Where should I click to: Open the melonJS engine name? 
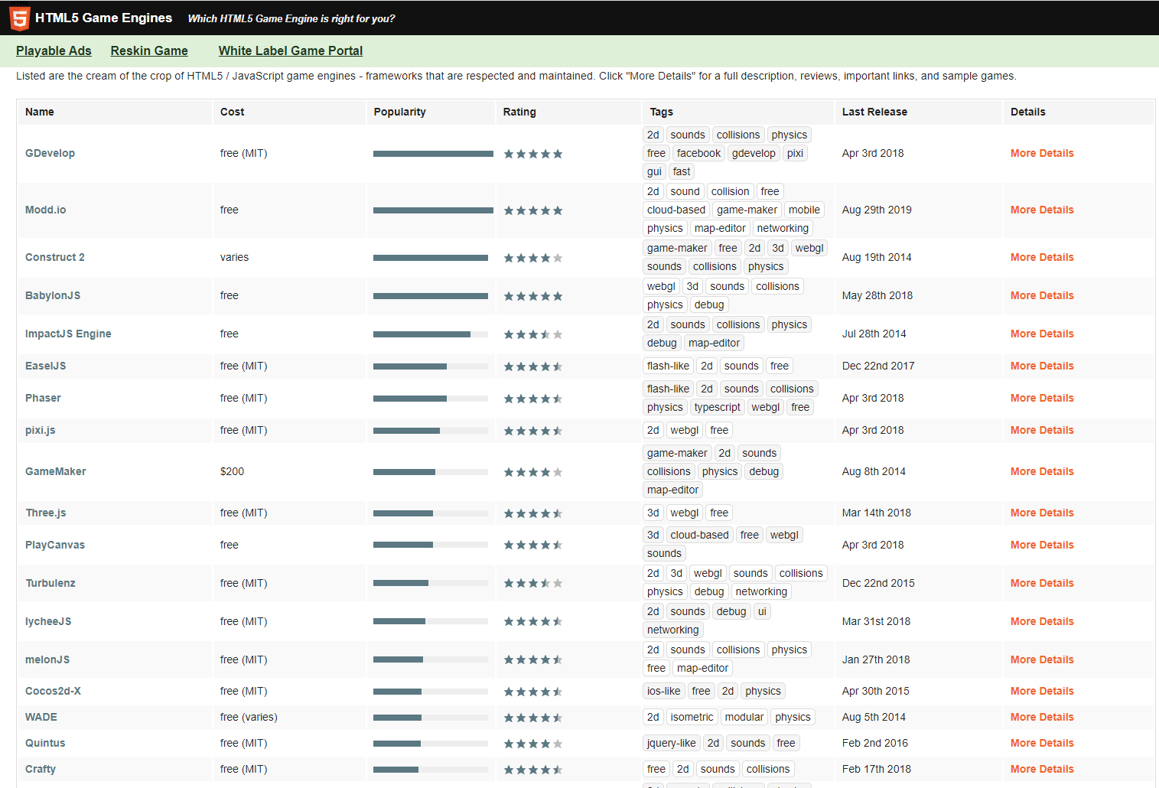[x=47, y=659]
